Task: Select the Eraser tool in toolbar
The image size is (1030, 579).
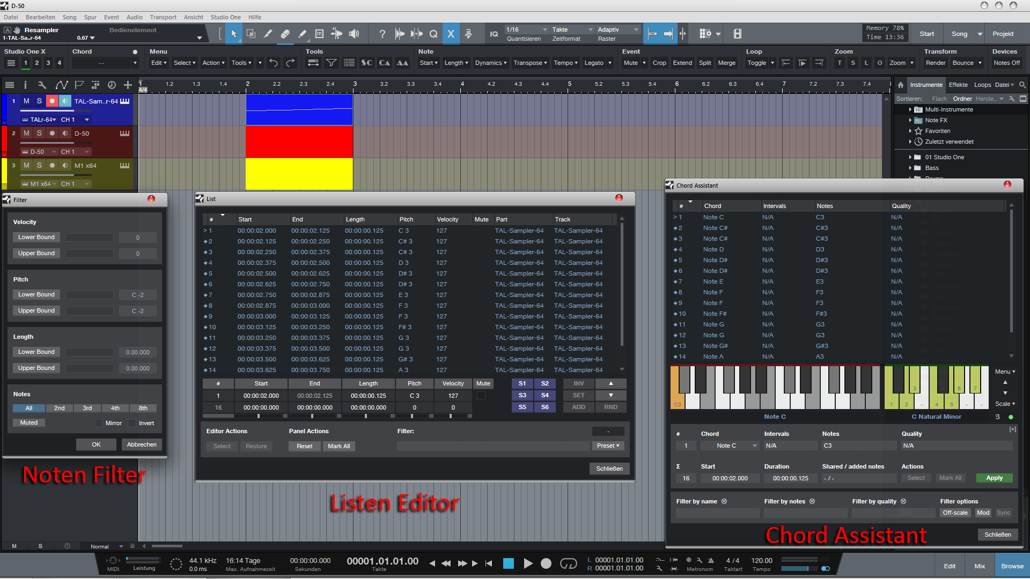Action: 285,34
